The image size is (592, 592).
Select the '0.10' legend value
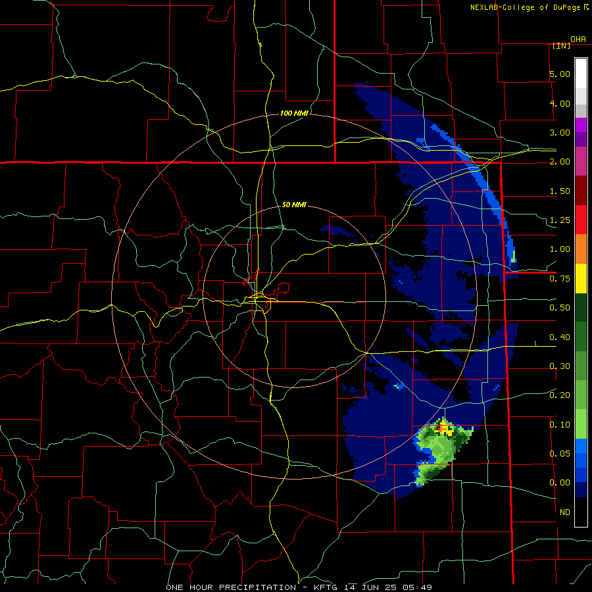tap(560, 425)
